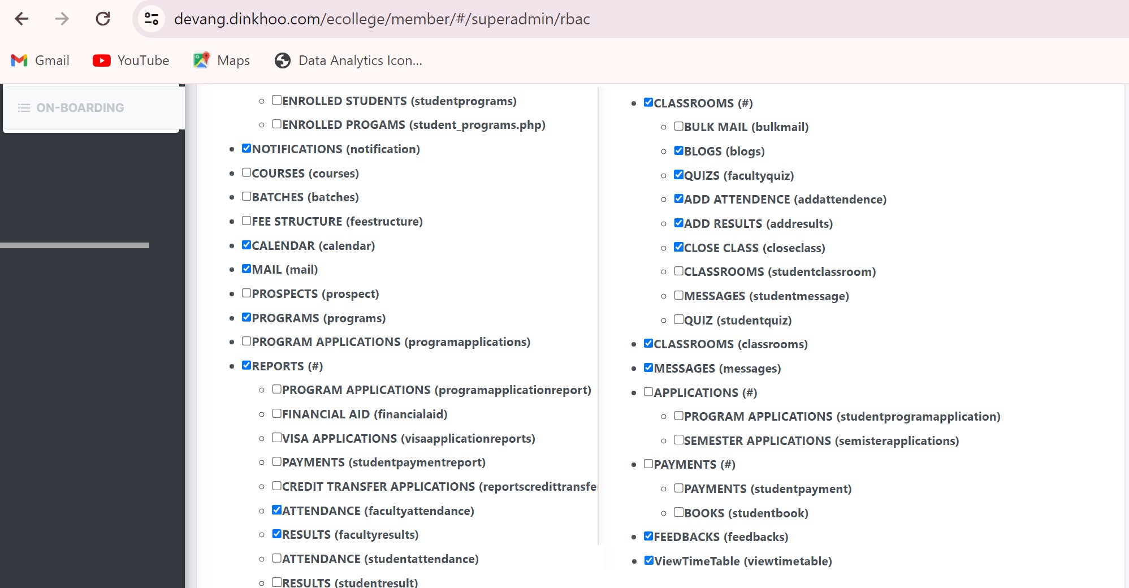Check VISA APPLICATIONS (visaapplicationreports) checkbox
The height and width of the screenshot is (588, 1129).
point(277,438)
